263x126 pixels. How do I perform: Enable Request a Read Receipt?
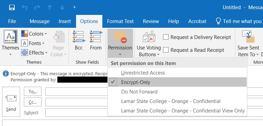coord(193,50)
